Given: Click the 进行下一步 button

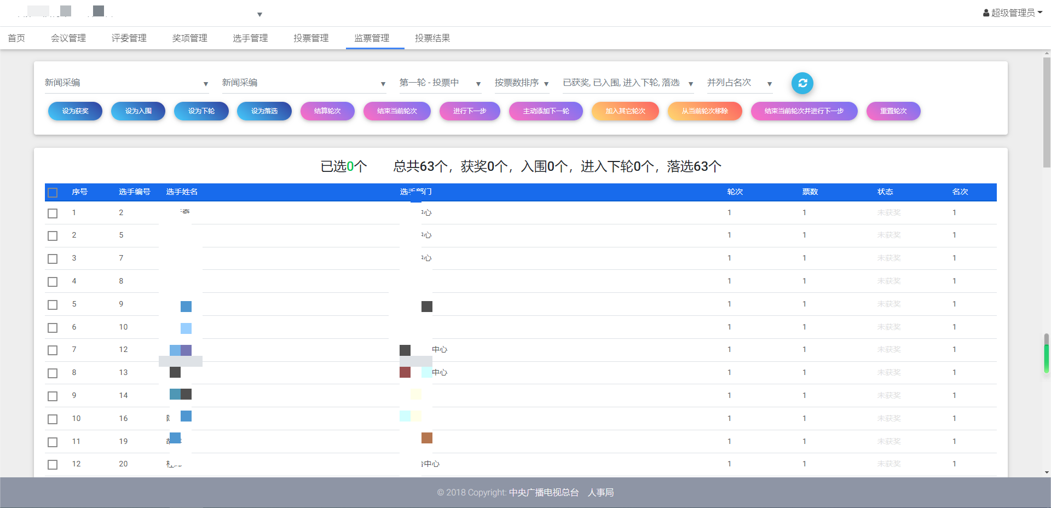Looking at the screenshot, I should tap(470, 111).
